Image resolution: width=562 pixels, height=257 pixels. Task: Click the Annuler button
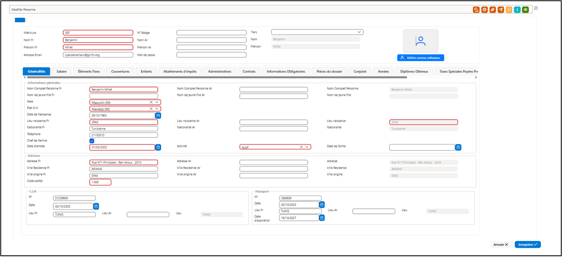(x=501, y=244)
